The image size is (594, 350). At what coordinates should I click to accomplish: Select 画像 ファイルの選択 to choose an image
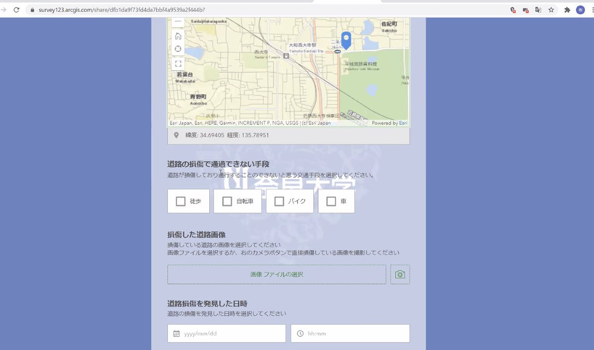pyautogui.click(x=276, y=274)
